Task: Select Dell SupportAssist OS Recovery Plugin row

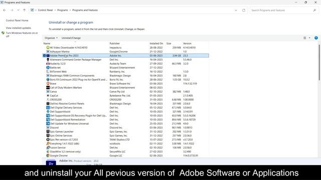Action: 126,115
